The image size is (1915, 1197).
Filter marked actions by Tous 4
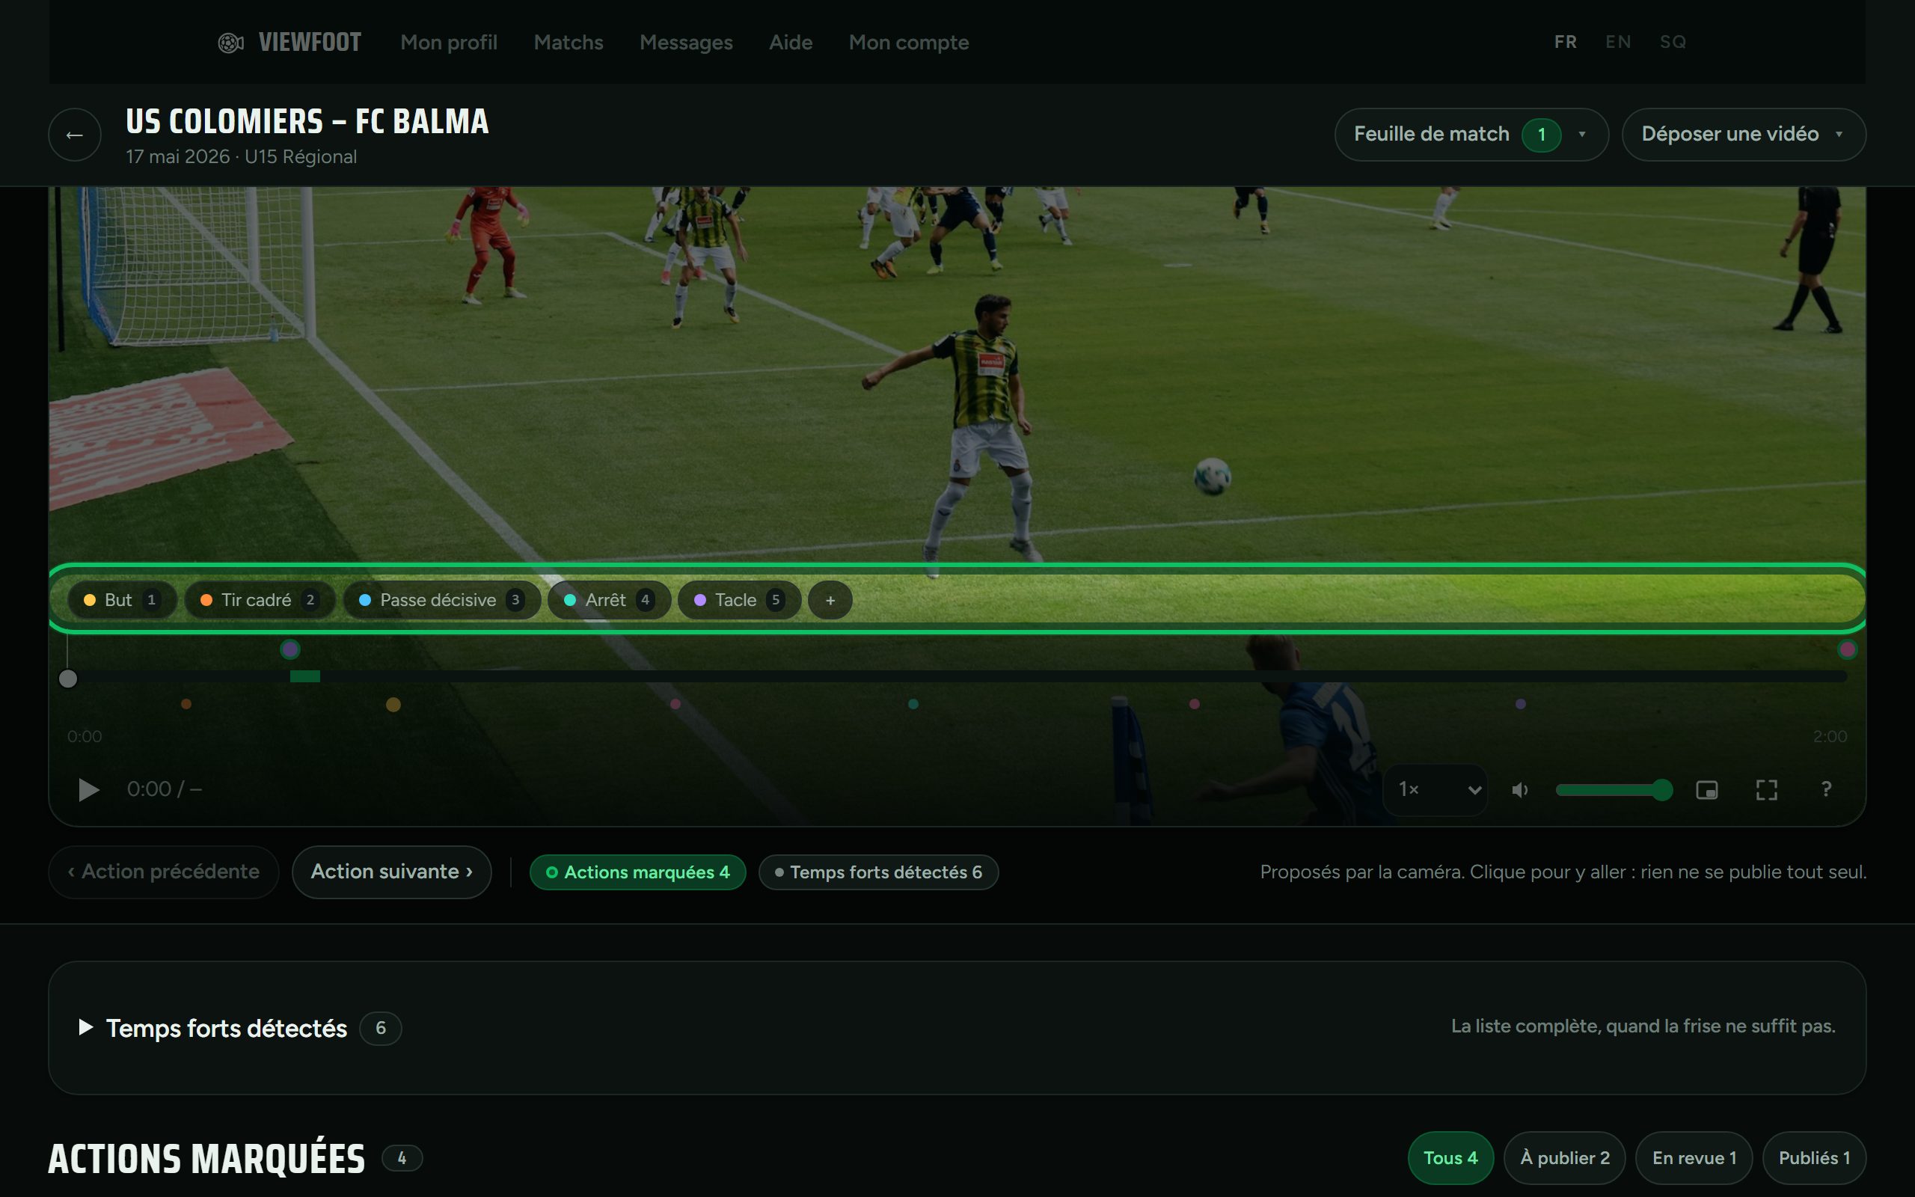1450,1158
